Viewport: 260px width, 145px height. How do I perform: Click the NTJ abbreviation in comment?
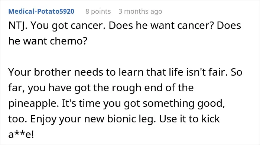(x=17, y=26)
